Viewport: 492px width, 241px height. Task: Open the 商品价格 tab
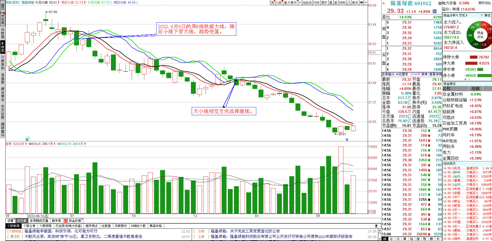pyautogui.click(x=156, y=226)
